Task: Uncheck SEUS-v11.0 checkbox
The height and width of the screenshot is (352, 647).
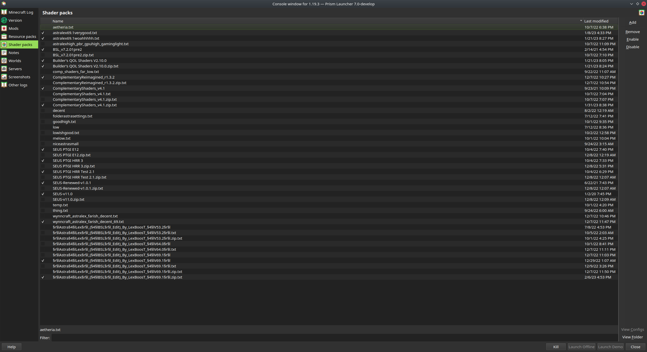Action: [x=43, y=194]
